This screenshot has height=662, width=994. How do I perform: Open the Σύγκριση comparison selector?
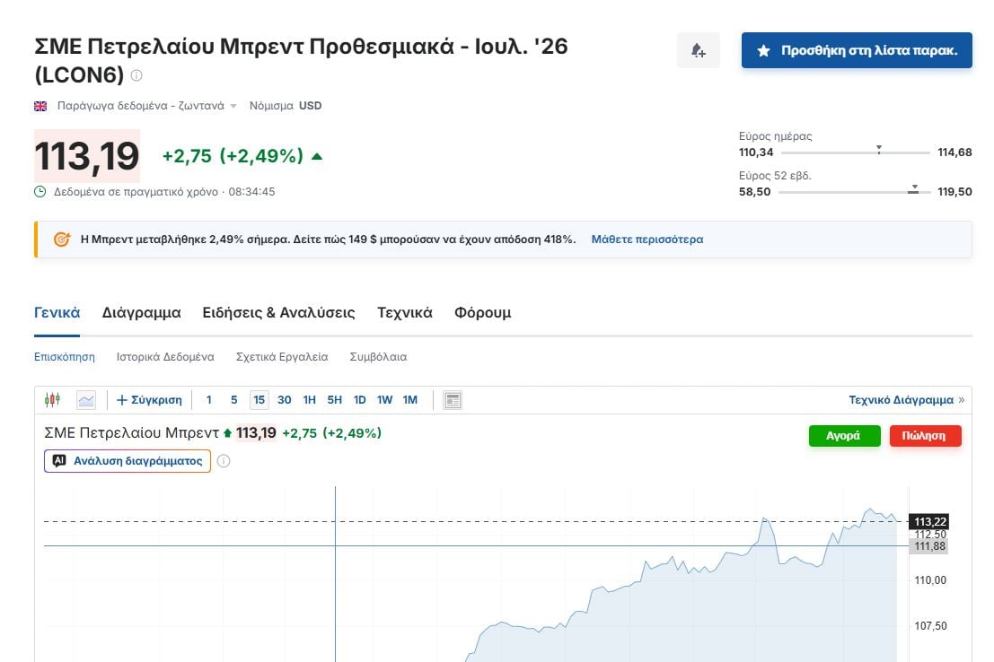coord(148,399)
